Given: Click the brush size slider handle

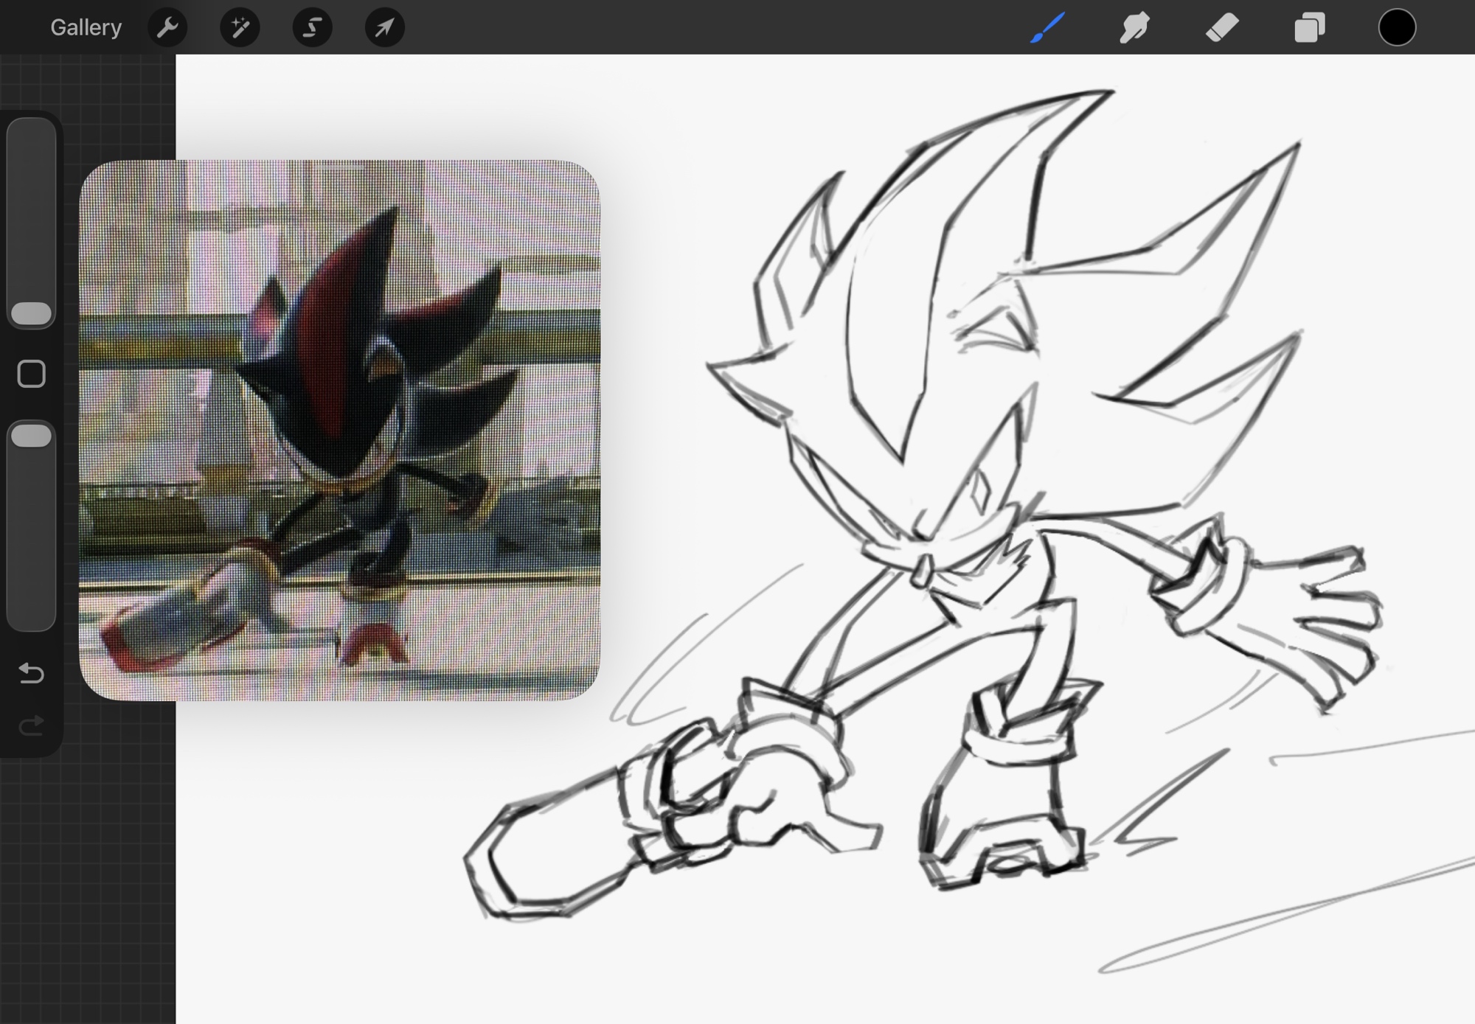Looking at the screenshot, I should point(32,313).
